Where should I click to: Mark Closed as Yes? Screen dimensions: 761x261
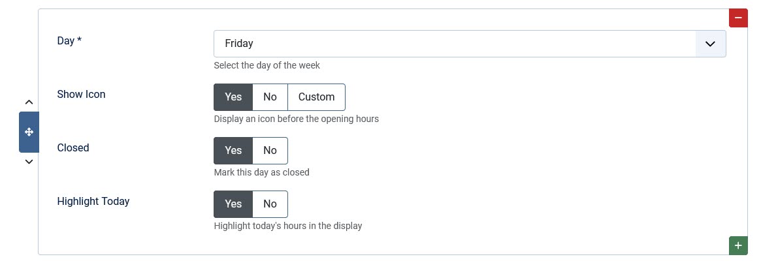(x=233, y=151)
